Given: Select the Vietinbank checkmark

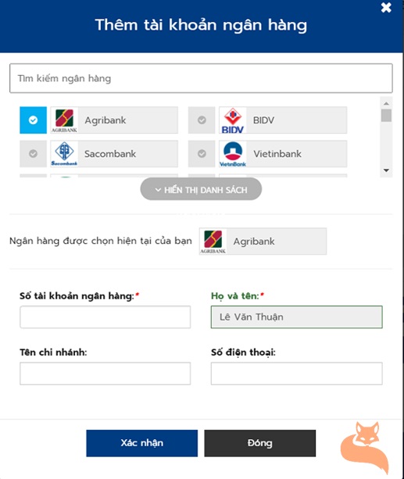Looking at the screenshot, I should tap(202, 154).
